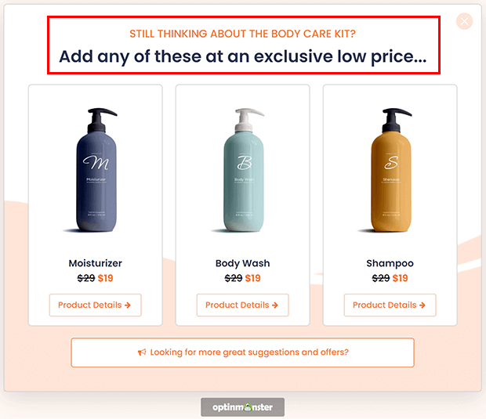The height and width of the screenshot is (419, 486).
Task: Click the 'Still thinking about the body care kit?' subheading
Action: point(243,34)
